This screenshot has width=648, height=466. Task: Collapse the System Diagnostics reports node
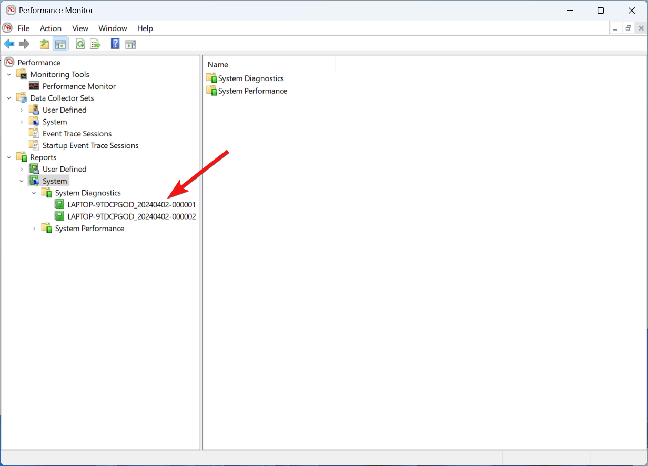tap(34, 193)
